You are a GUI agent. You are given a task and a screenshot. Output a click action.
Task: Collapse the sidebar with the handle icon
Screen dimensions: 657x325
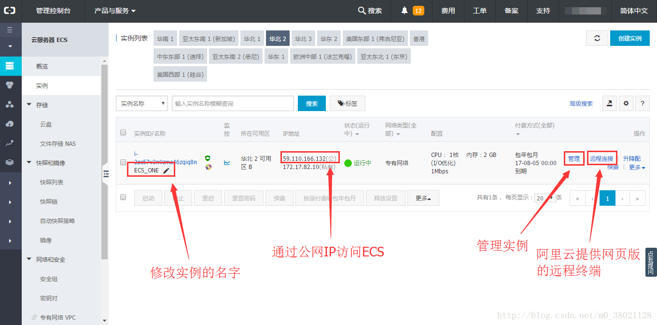[106, 174]
